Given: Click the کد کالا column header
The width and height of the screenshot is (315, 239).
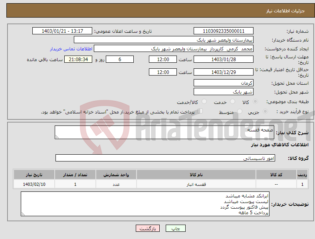Looking at the screenshot, I should [x=276, y=175].
